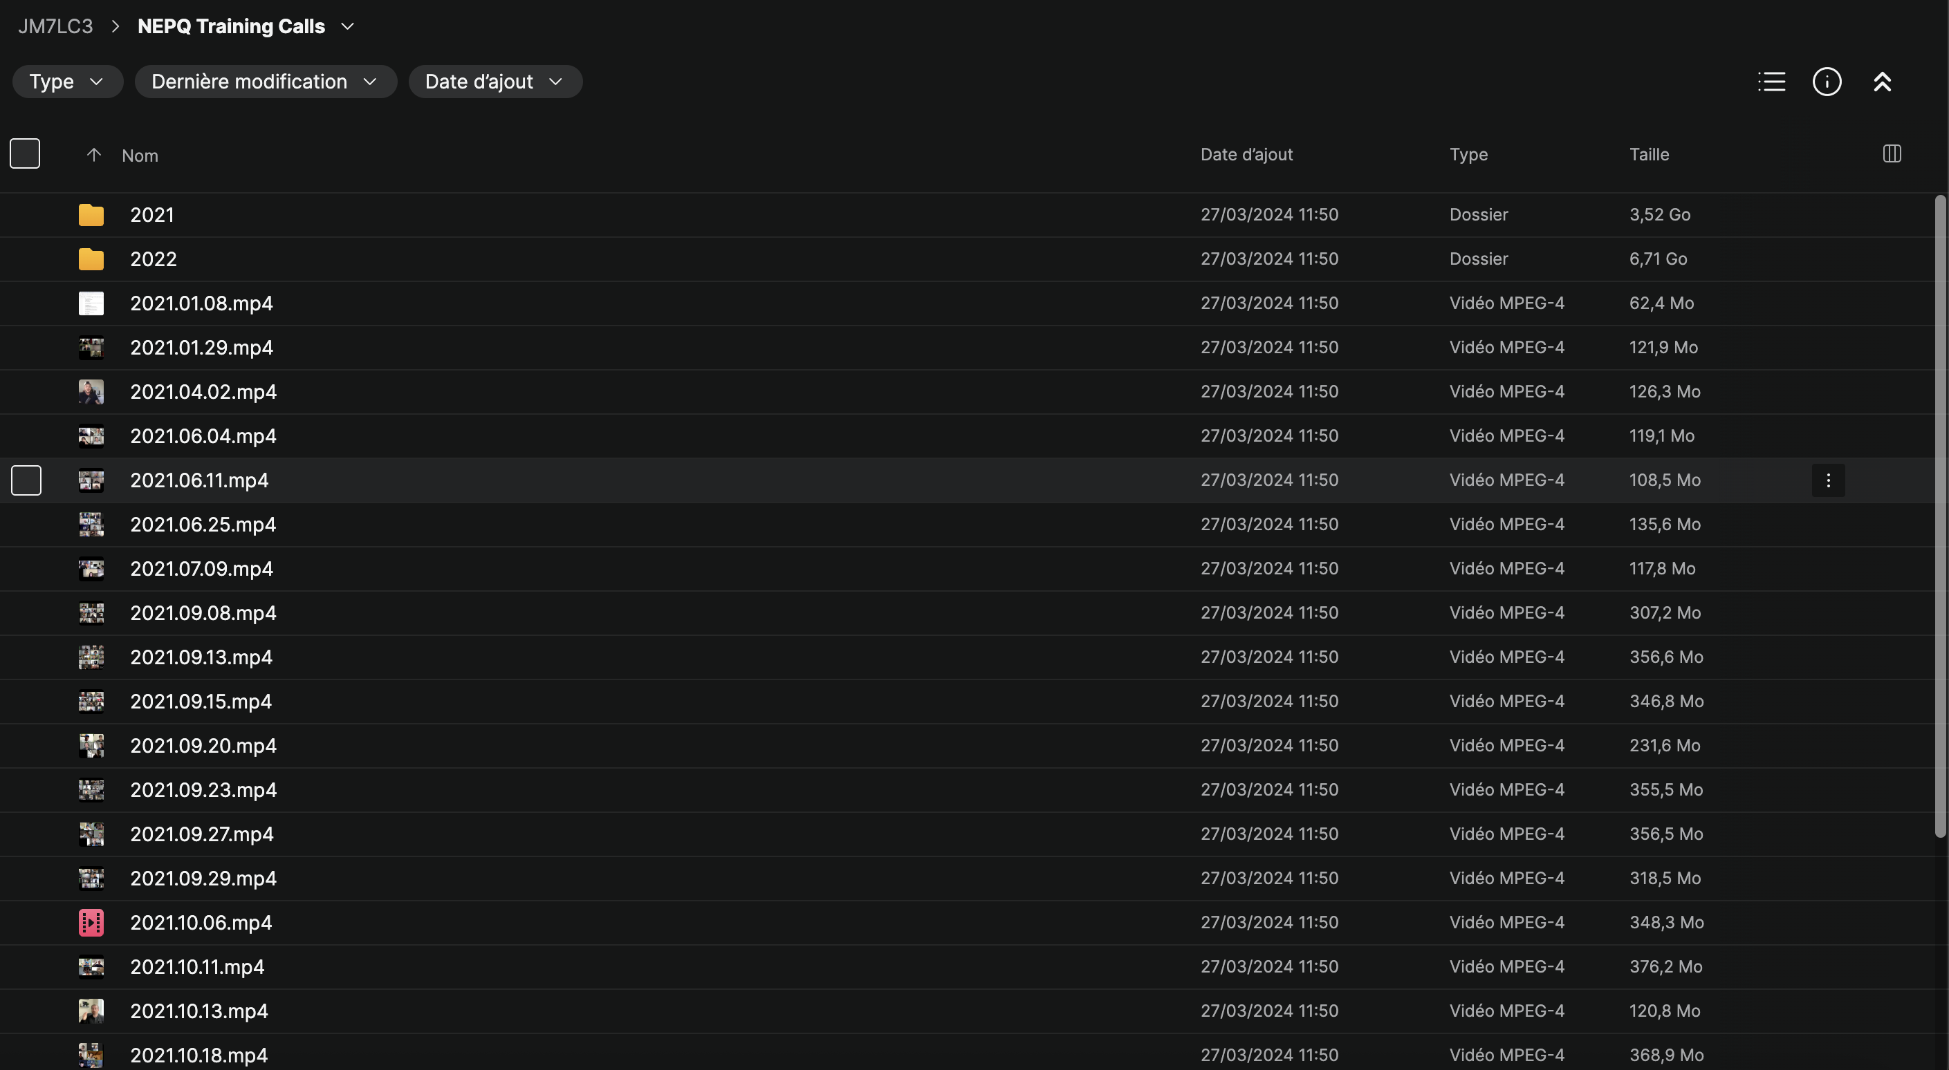Click the pink video icon of 2021.10.06.mp4

(91, 923)
